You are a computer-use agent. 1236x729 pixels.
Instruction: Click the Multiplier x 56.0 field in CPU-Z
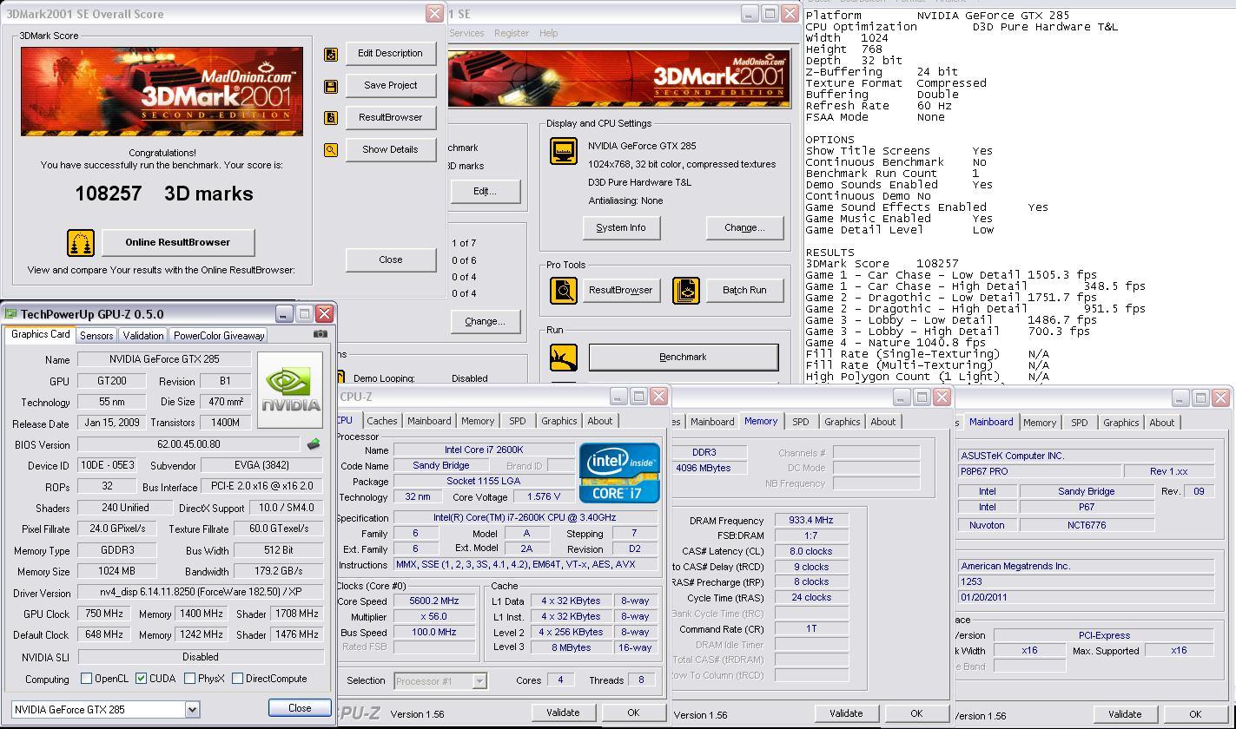[x=433, y=617]
